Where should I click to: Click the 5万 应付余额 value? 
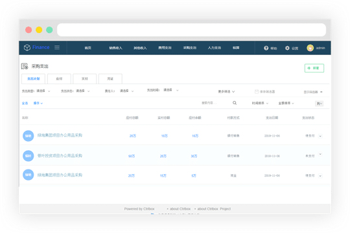coord(194,175)
